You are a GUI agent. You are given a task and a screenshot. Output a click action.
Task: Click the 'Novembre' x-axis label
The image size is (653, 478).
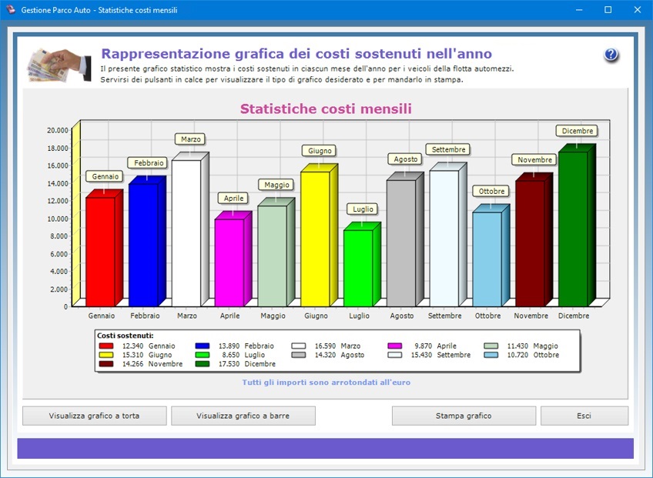coord(531,316)
